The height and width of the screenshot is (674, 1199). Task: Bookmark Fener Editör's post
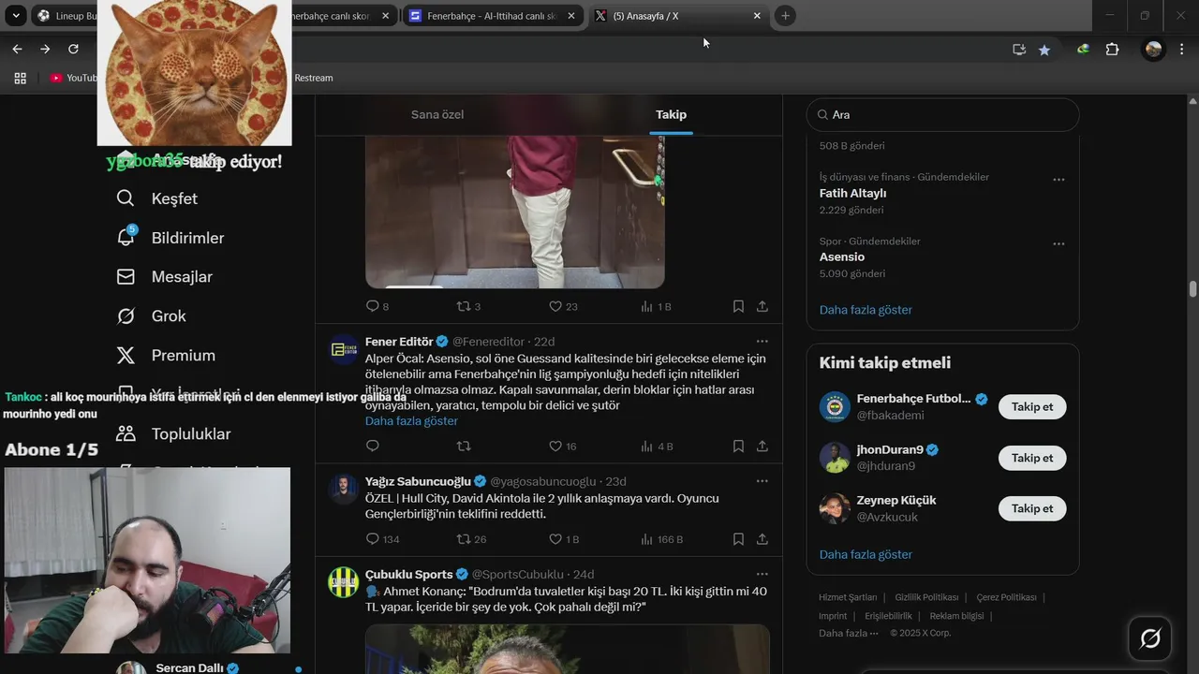click(x=738, y=447)
